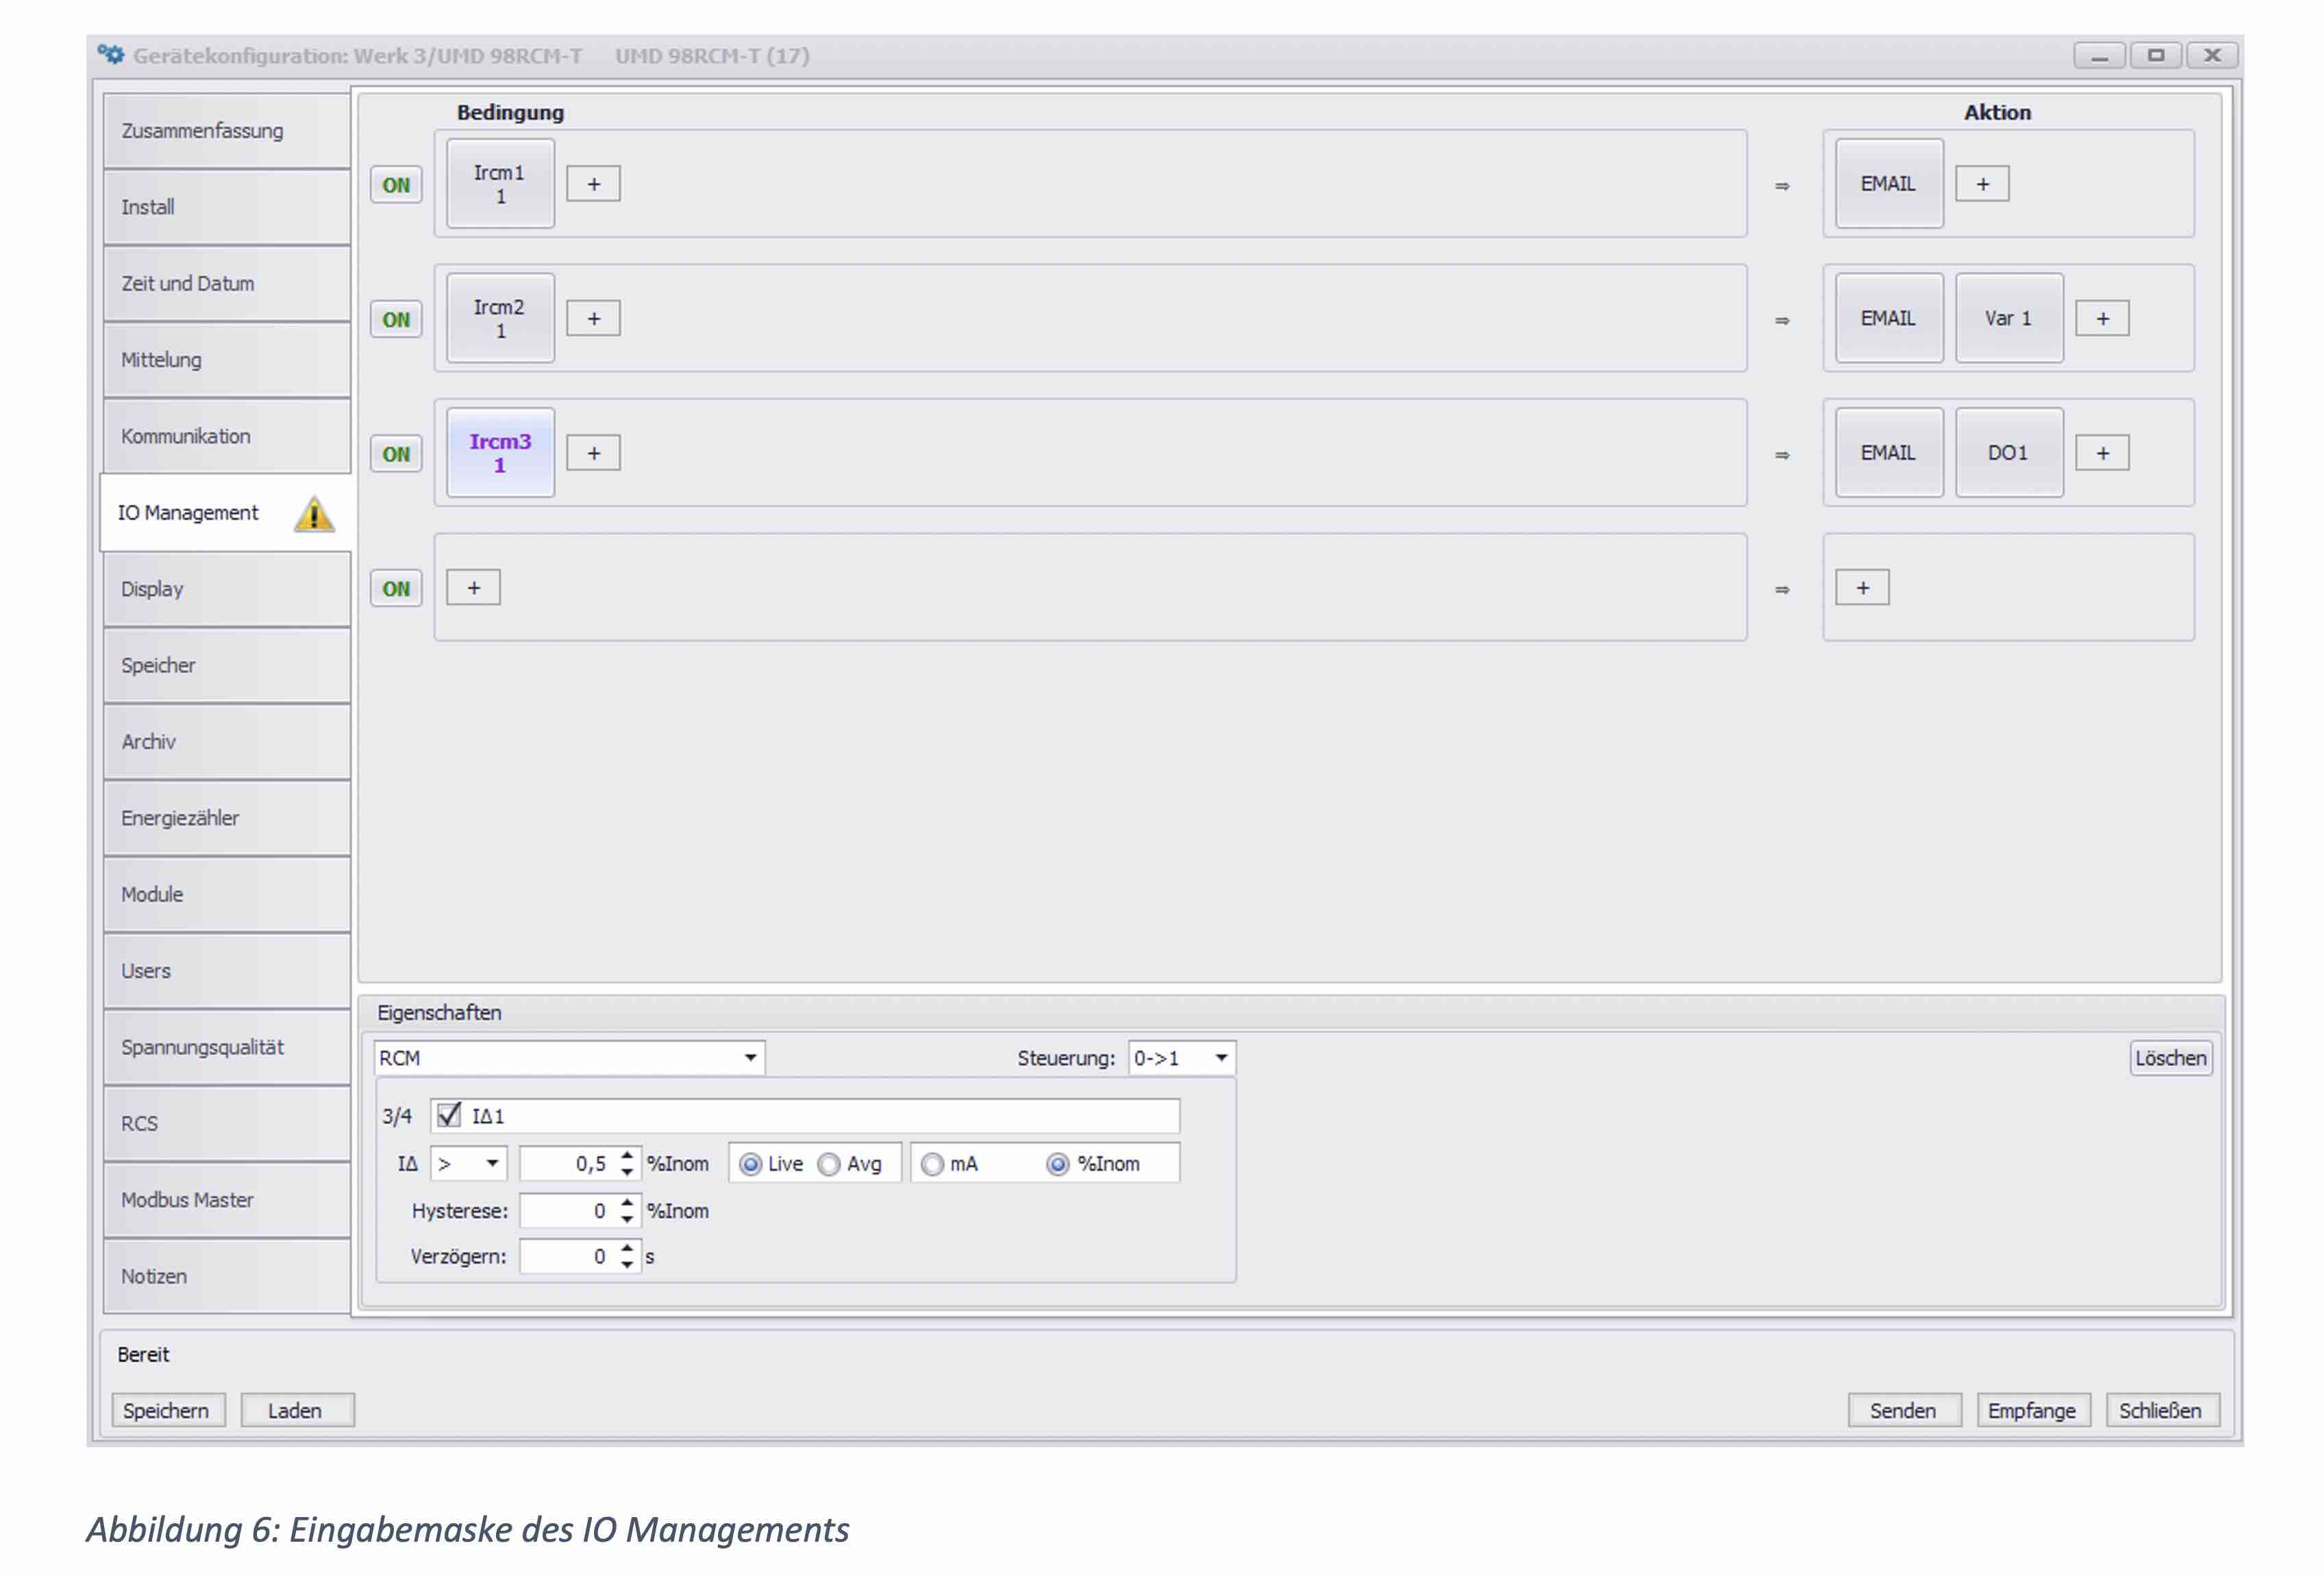Viewport: 2324px width, 1576px height.
Task: Increase the Hysterese value
Action: [627, 1202]
